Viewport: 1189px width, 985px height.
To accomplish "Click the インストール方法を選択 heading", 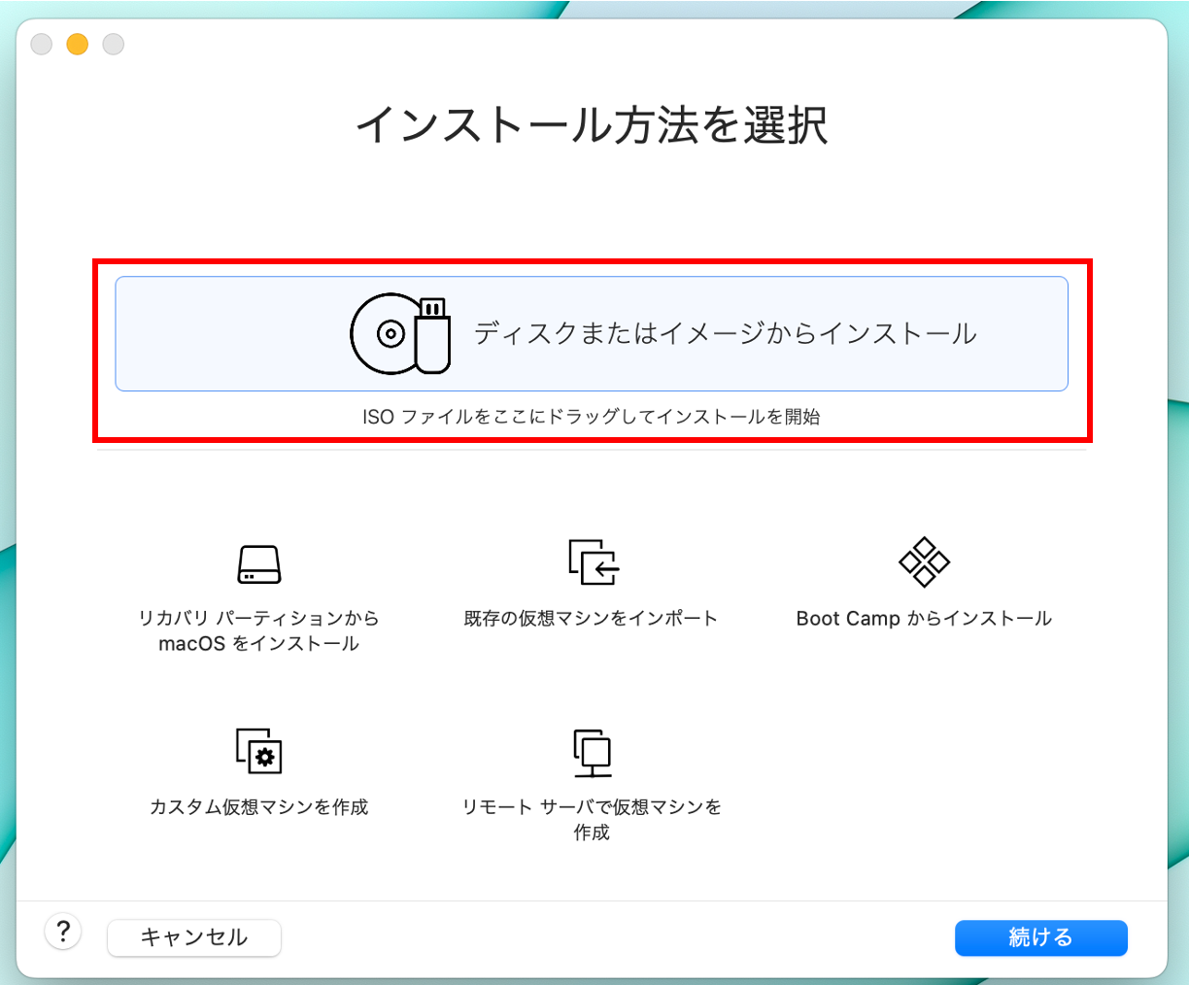I will click(x=592, y=125).
